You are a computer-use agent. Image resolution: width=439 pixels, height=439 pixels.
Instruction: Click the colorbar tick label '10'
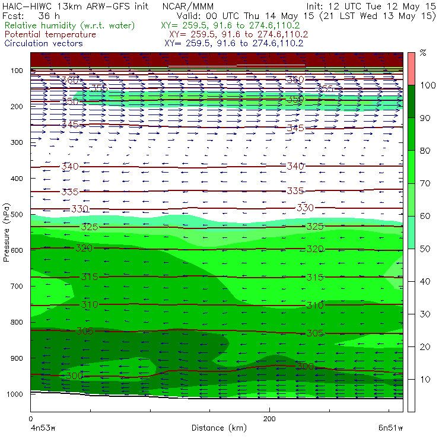coord(425,380)
